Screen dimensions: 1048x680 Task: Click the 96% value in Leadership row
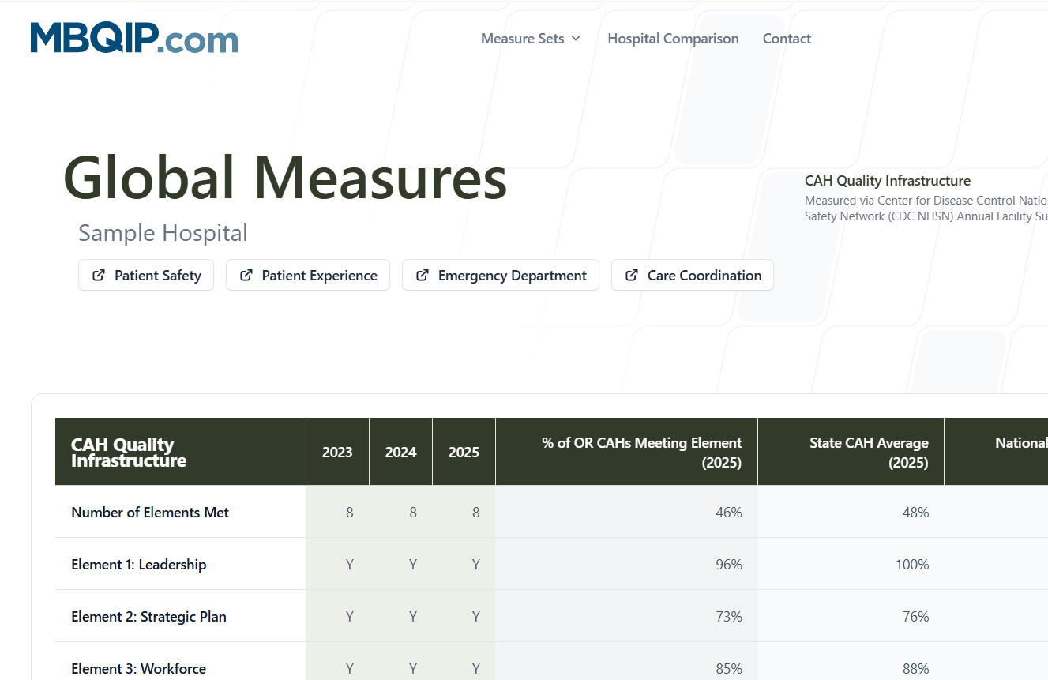729,565
